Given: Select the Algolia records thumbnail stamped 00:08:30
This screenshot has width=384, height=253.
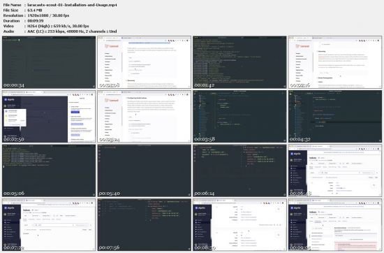Looking at the screenshot, I should click(239, 225).
